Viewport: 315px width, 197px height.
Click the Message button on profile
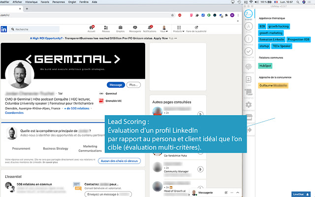pos(116,85)
